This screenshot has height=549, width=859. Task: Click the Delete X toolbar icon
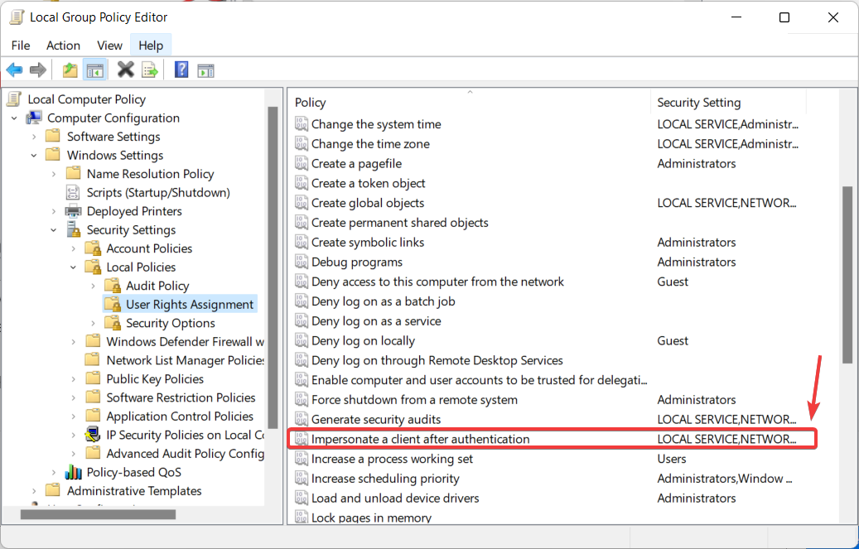pos(125,70)
